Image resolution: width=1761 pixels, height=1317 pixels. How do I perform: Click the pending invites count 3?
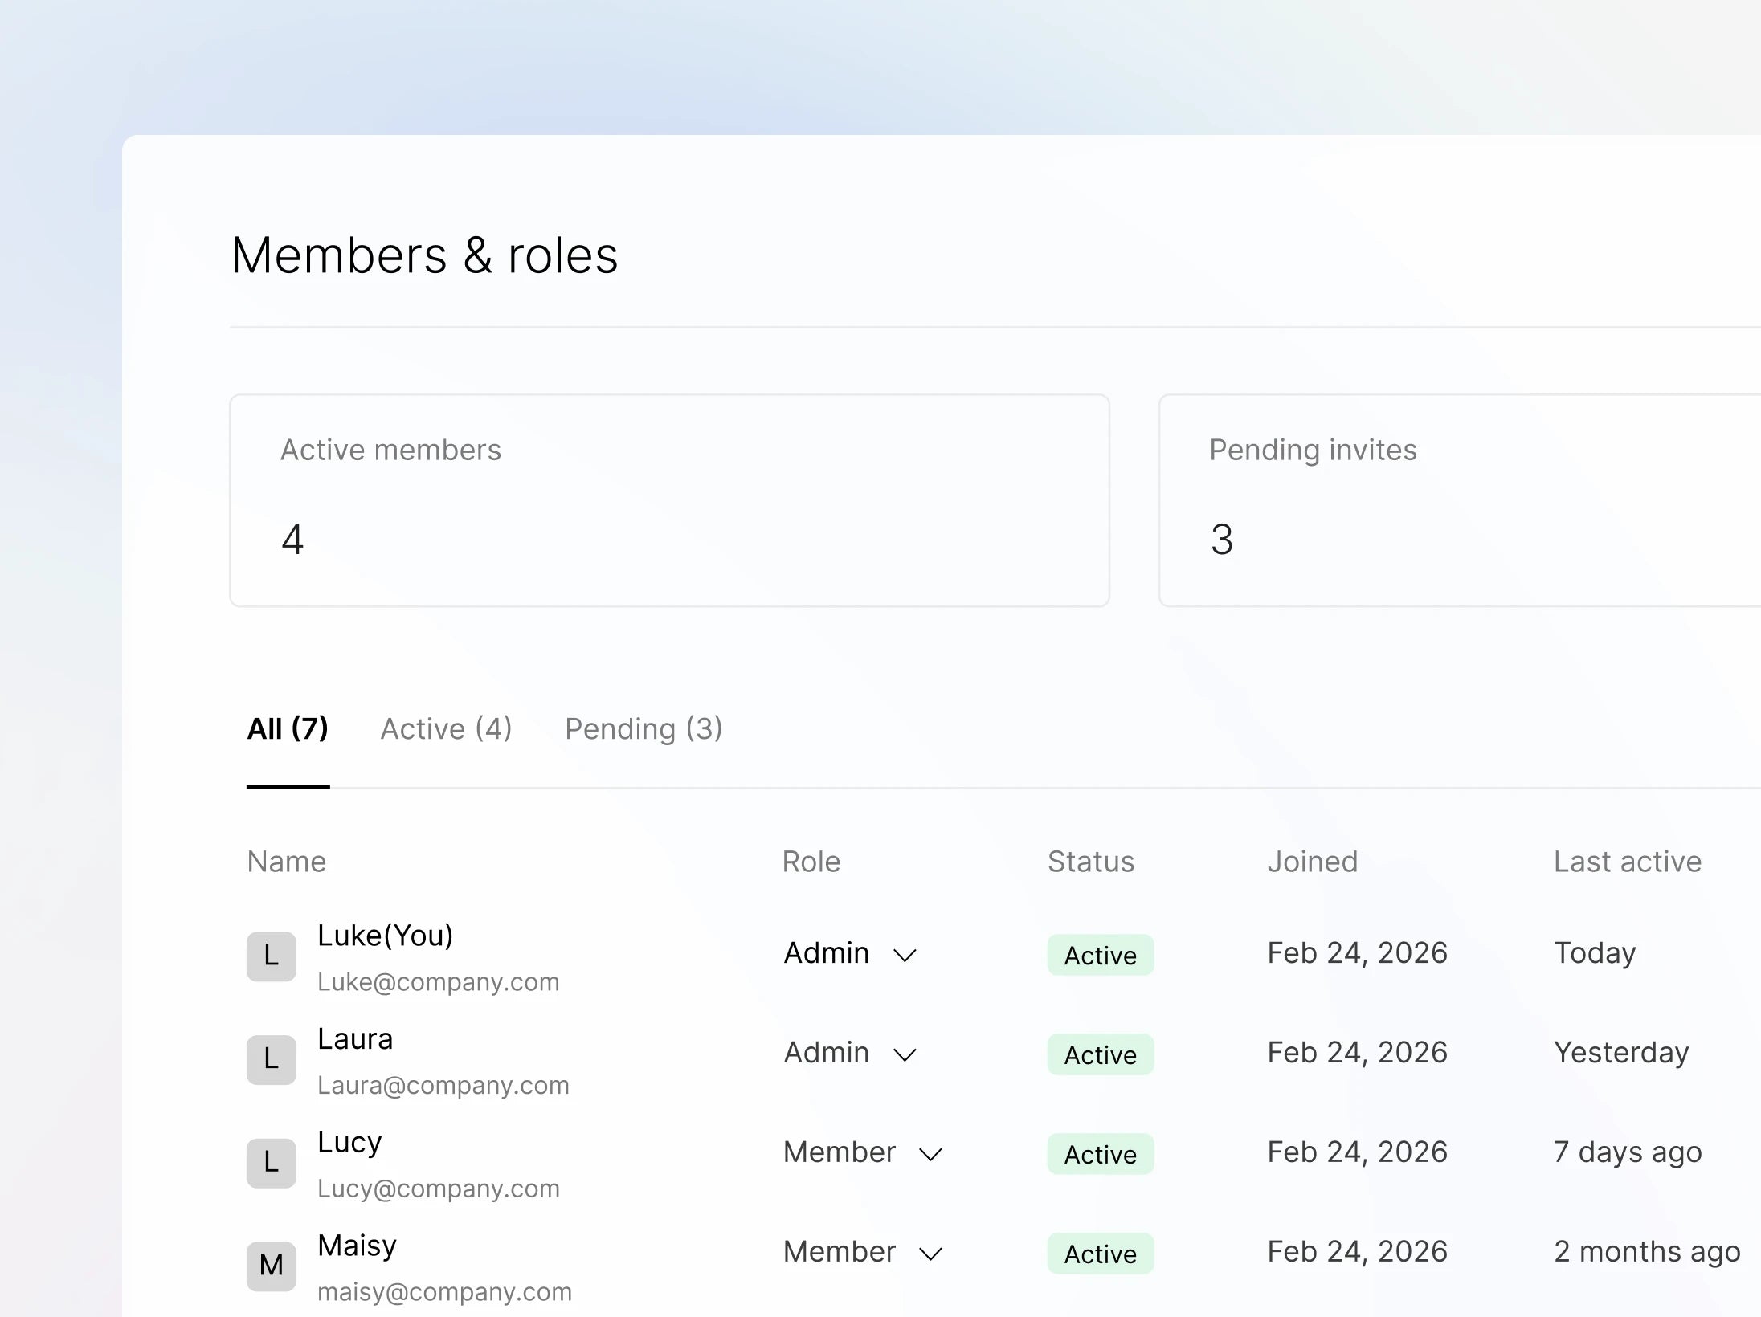click(x=1222, y=539)
